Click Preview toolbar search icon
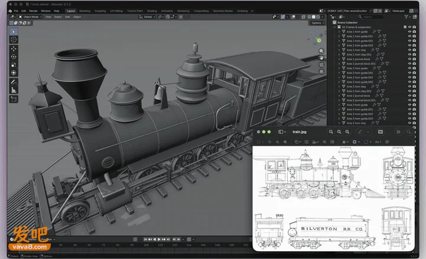The image size is (426, 259). click(409, 132)
